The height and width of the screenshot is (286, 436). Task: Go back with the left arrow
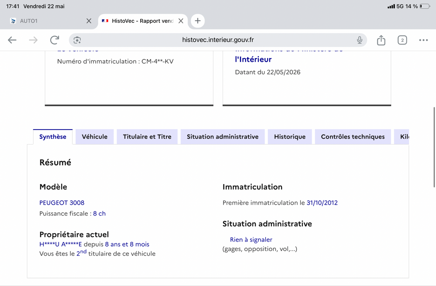12,40
